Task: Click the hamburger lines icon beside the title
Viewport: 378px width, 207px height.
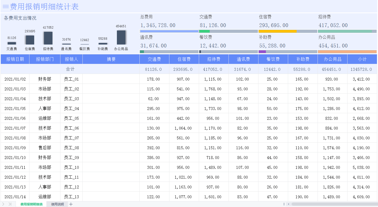Action: [6, 7]
